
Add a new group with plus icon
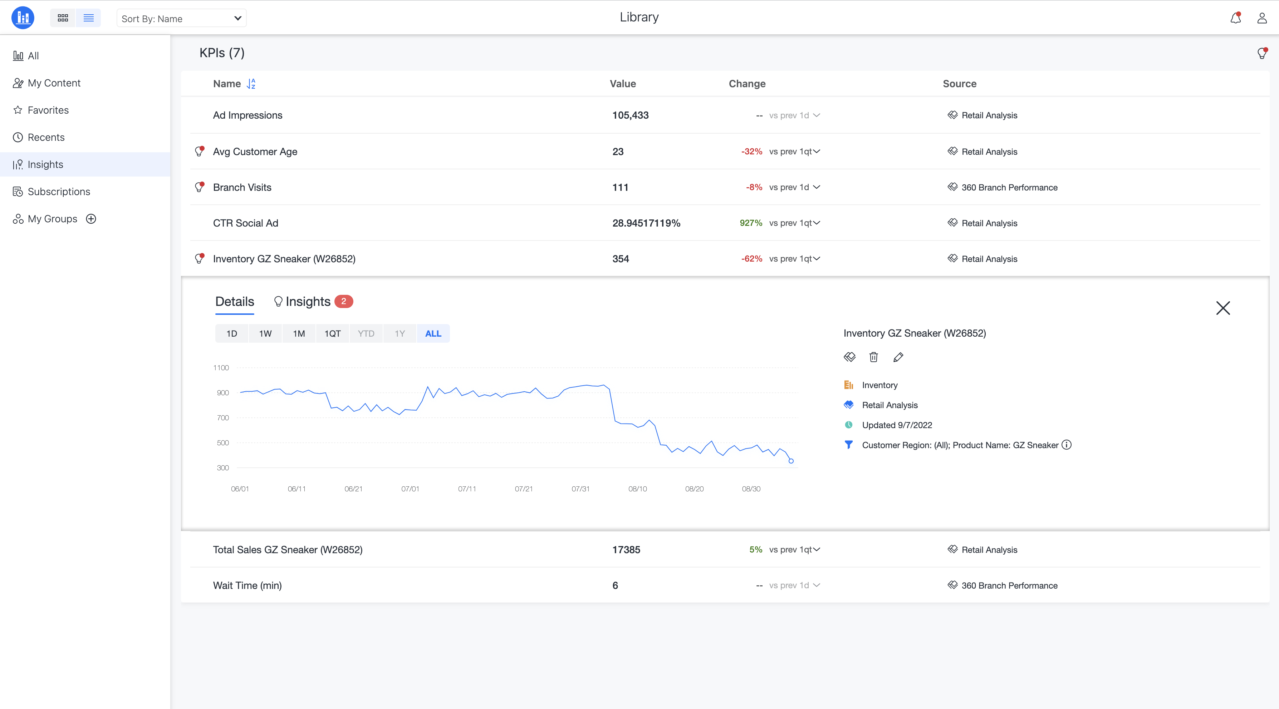point(91,219)
